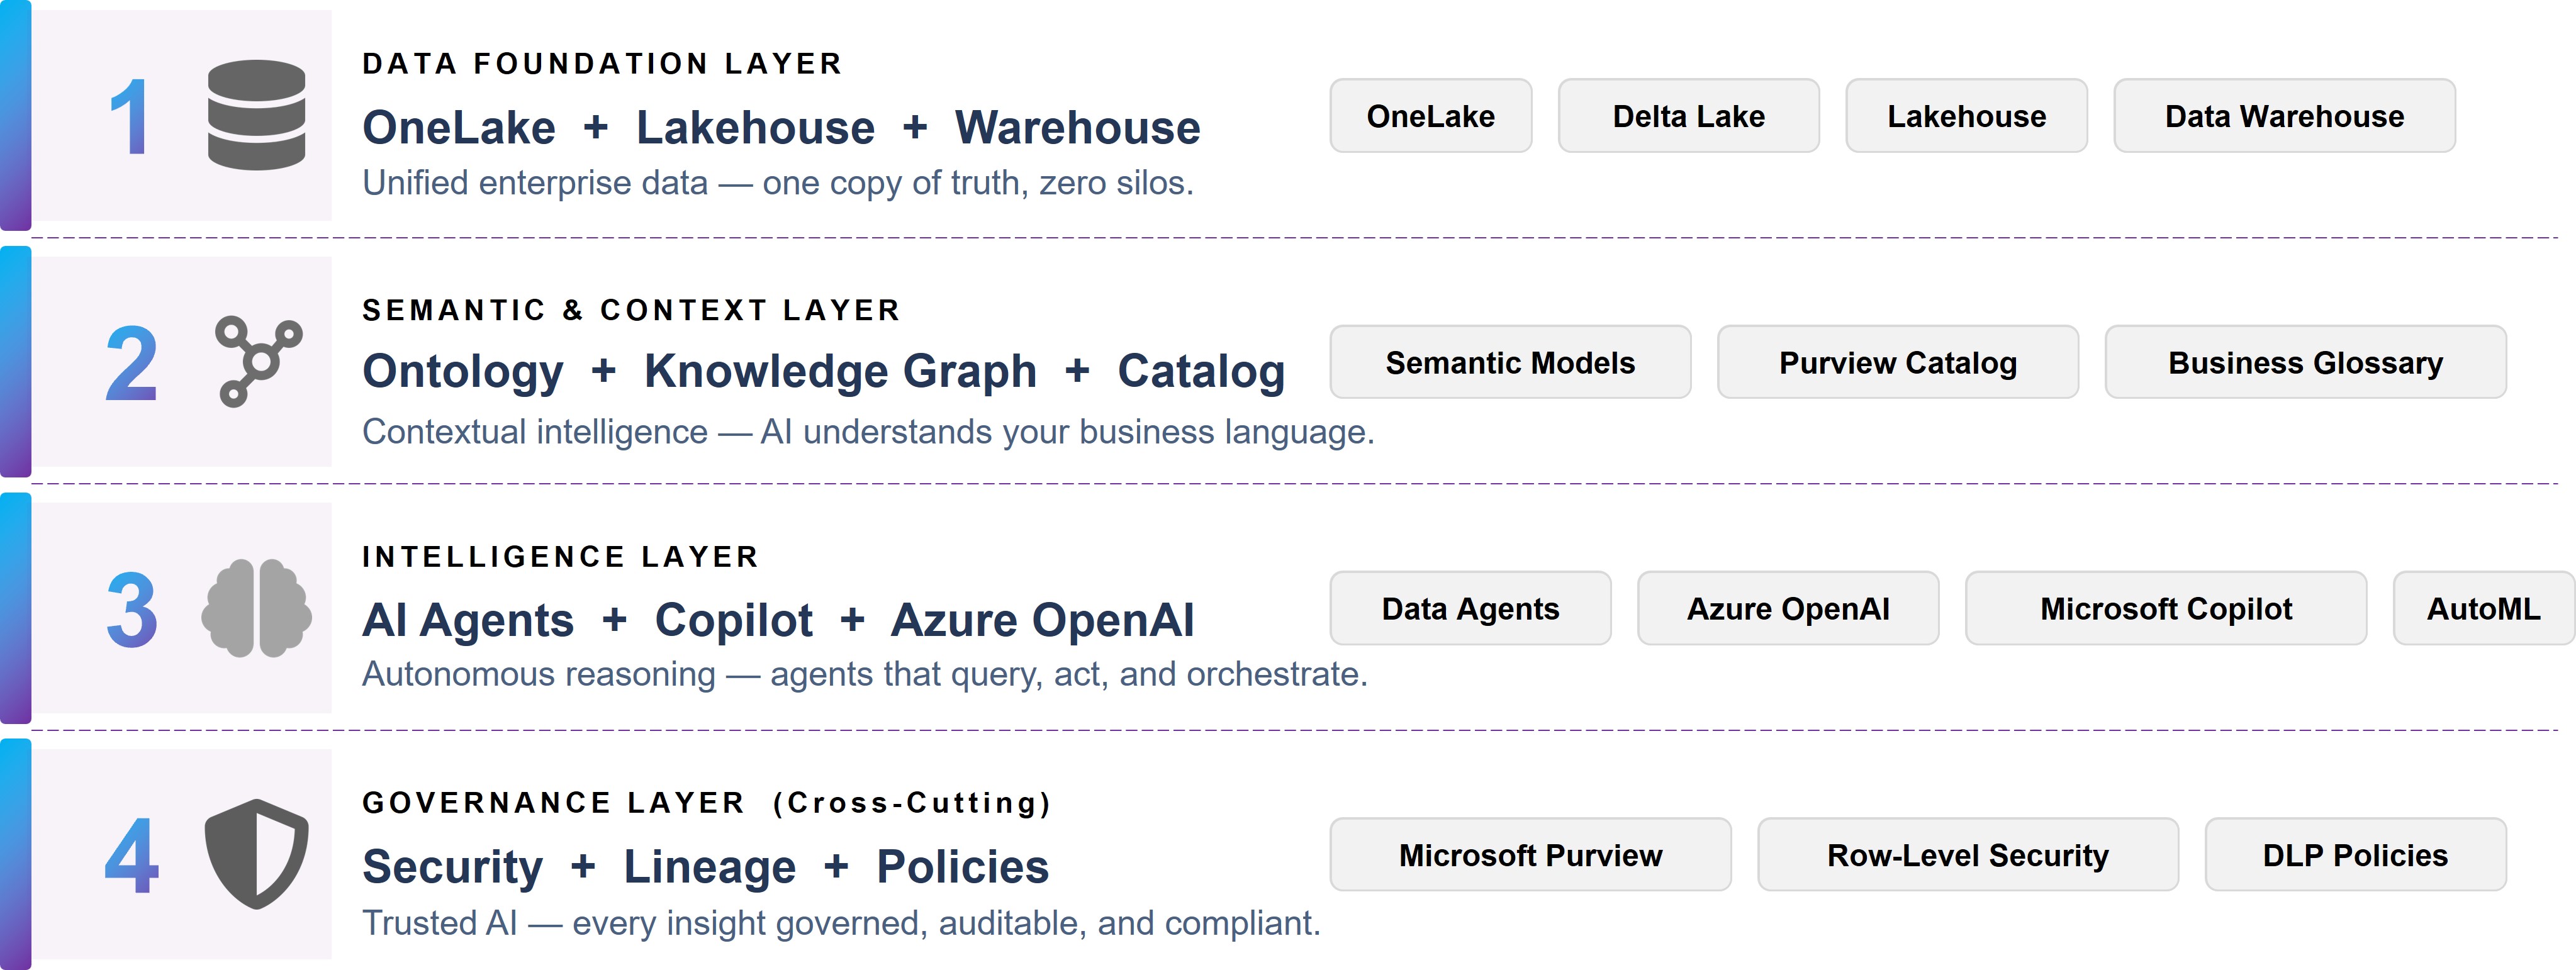
Task: Click the Ontology + Knowledge Graph + Catalog heading
Action: tap(823, 371)
